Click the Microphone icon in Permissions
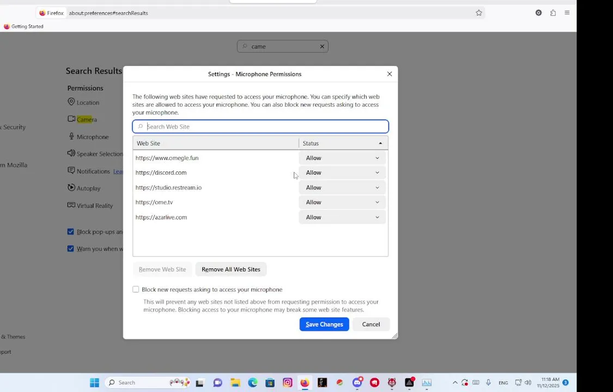 coord(71,136)
